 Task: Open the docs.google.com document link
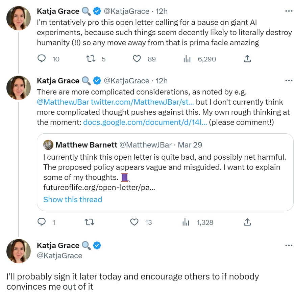[x=145, y=122]
